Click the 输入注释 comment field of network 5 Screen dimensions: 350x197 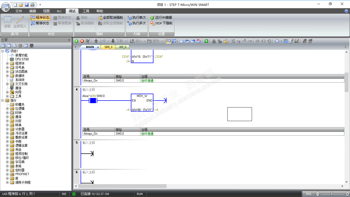89,143
